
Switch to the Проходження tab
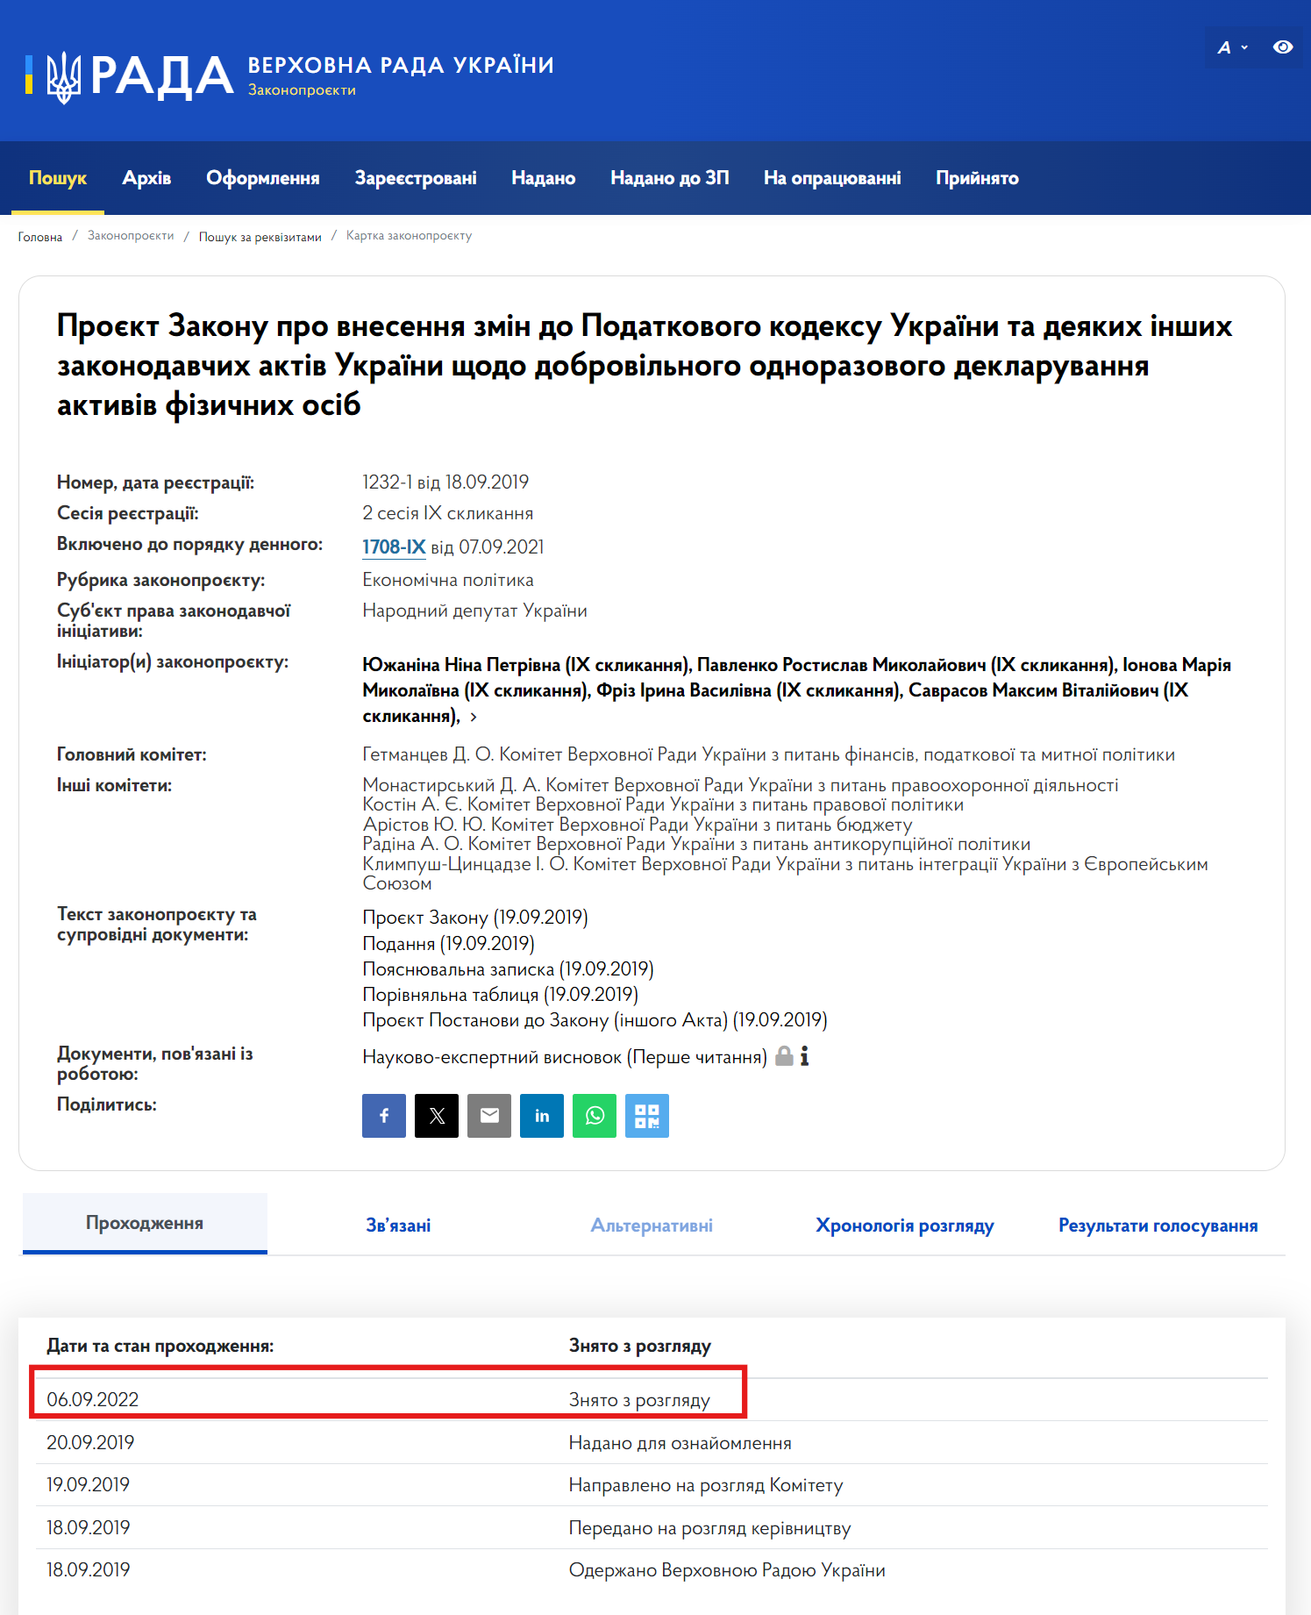(145, 1223)
